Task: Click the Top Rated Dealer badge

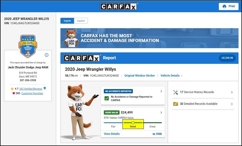Action: pyautogui.click(x=28, y=46)
